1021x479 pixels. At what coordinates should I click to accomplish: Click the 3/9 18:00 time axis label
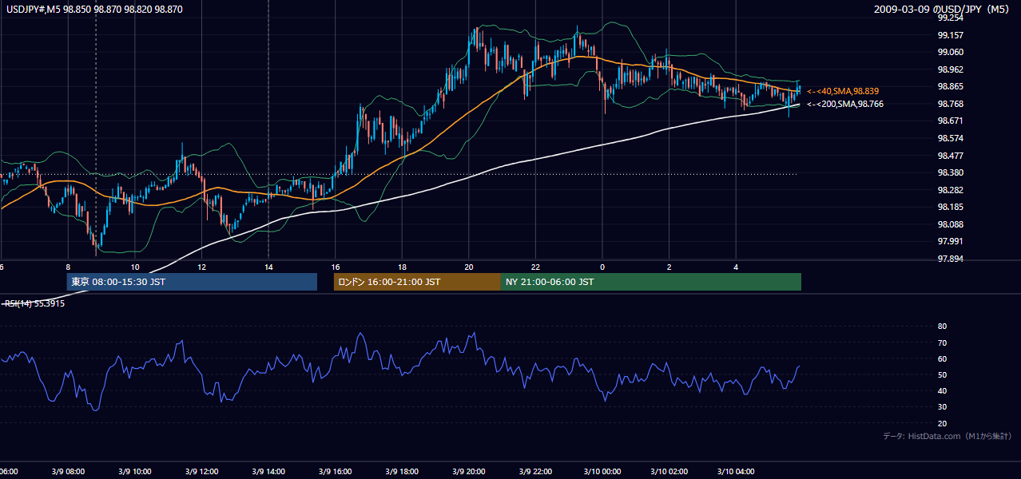[402, 472]
